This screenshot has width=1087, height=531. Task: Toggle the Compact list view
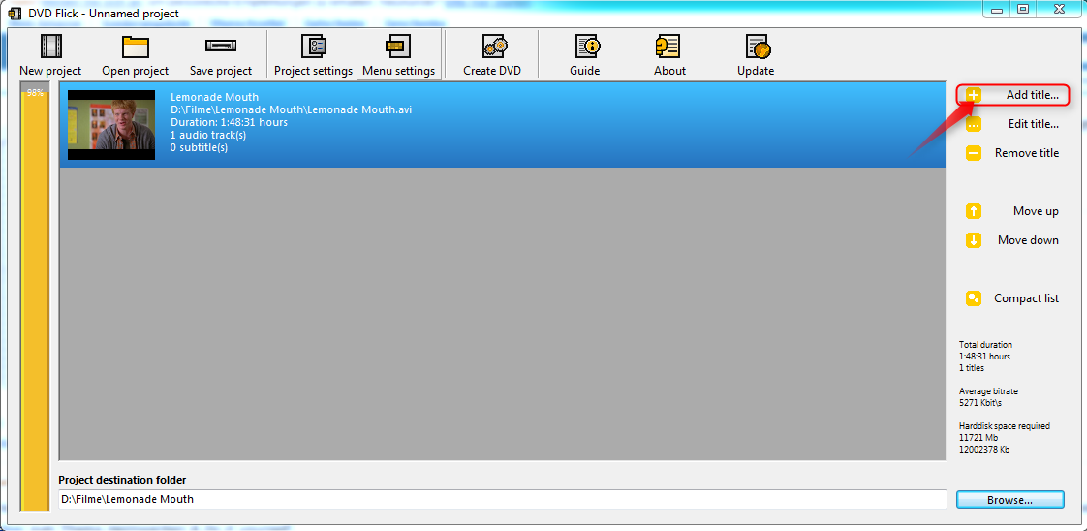1013,298
